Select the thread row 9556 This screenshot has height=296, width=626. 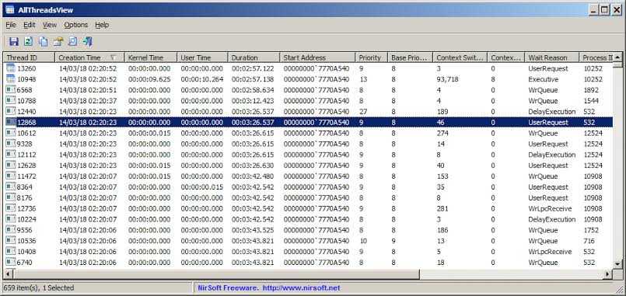pos(308,230)
